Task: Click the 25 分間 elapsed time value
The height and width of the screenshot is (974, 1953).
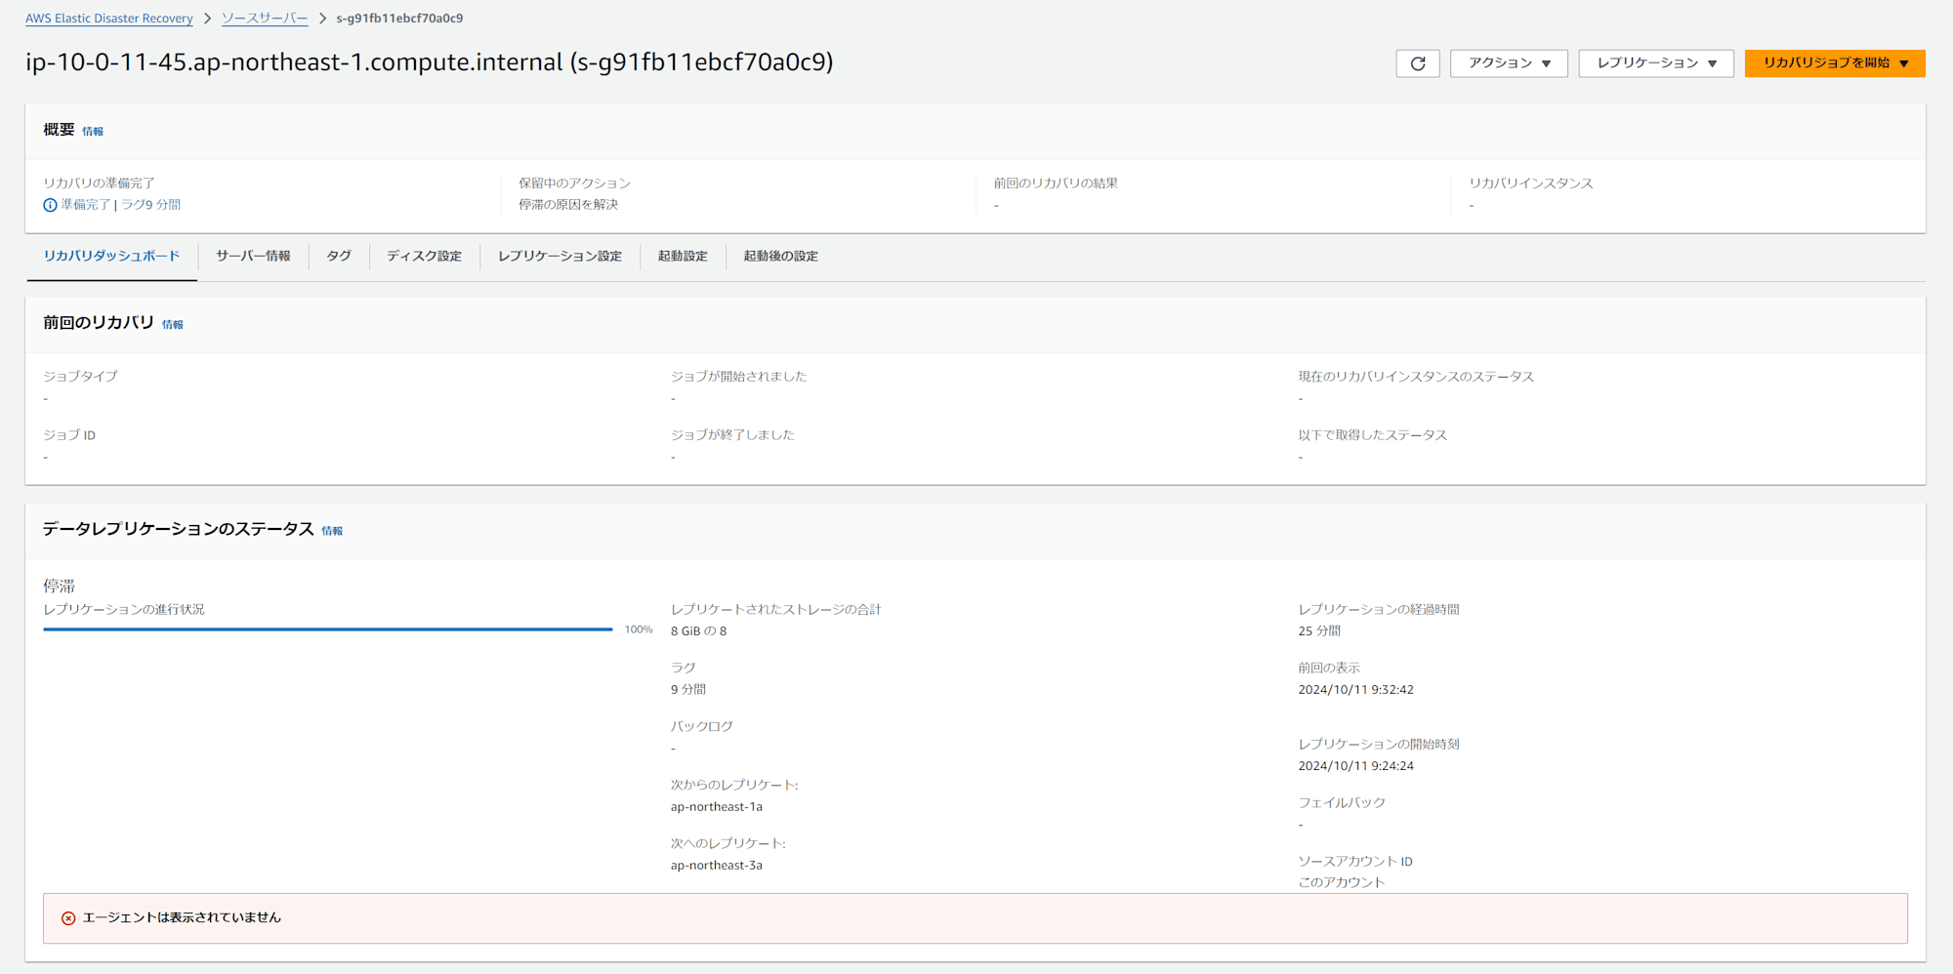Action: pos(1319,631)
